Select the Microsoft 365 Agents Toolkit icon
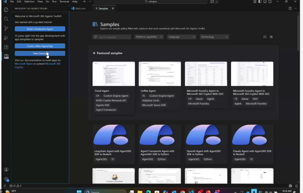Screen dimensions: 303x193 tap(6, 56)
